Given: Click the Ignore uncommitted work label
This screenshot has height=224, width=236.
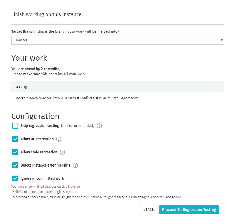Looking at the screenshot, I should 42,178.
